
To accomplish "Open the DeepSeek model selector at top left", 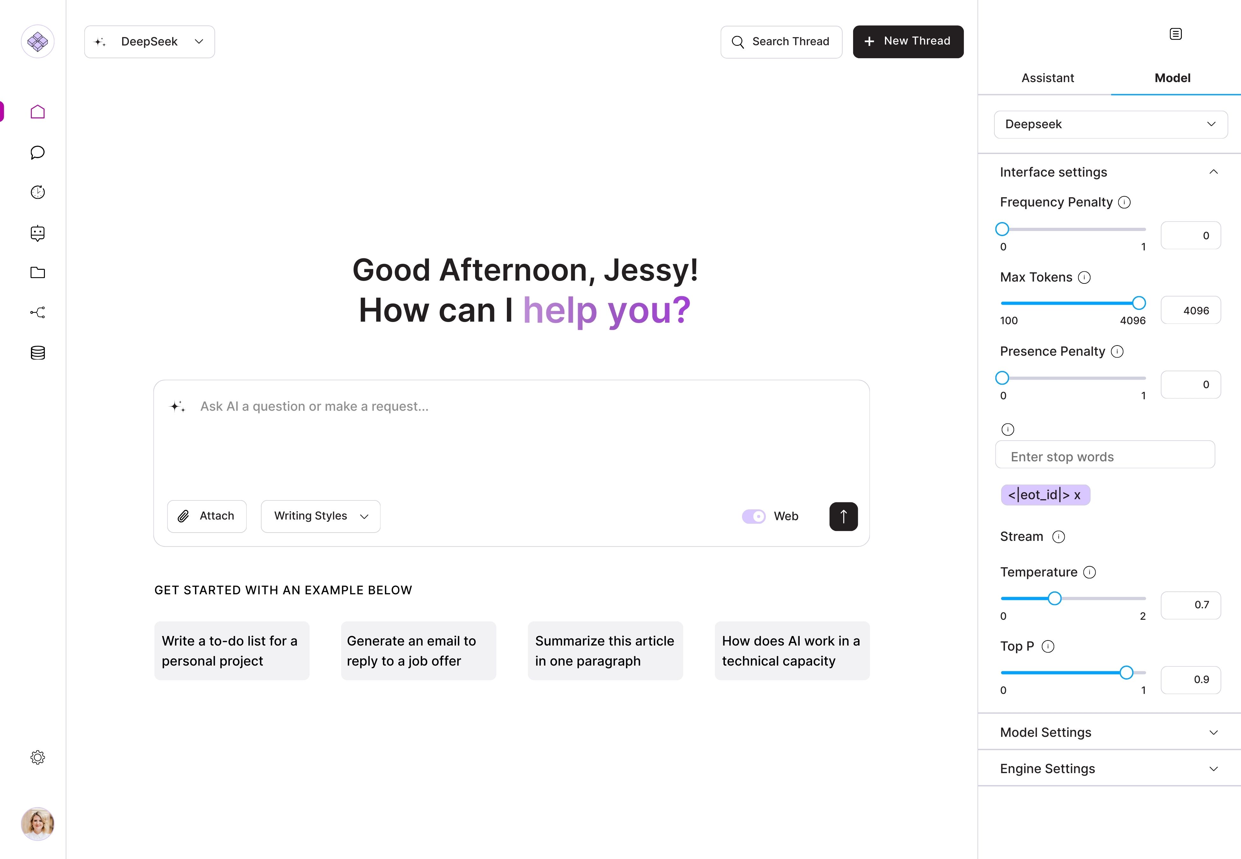I will click(x=149, y=41).
